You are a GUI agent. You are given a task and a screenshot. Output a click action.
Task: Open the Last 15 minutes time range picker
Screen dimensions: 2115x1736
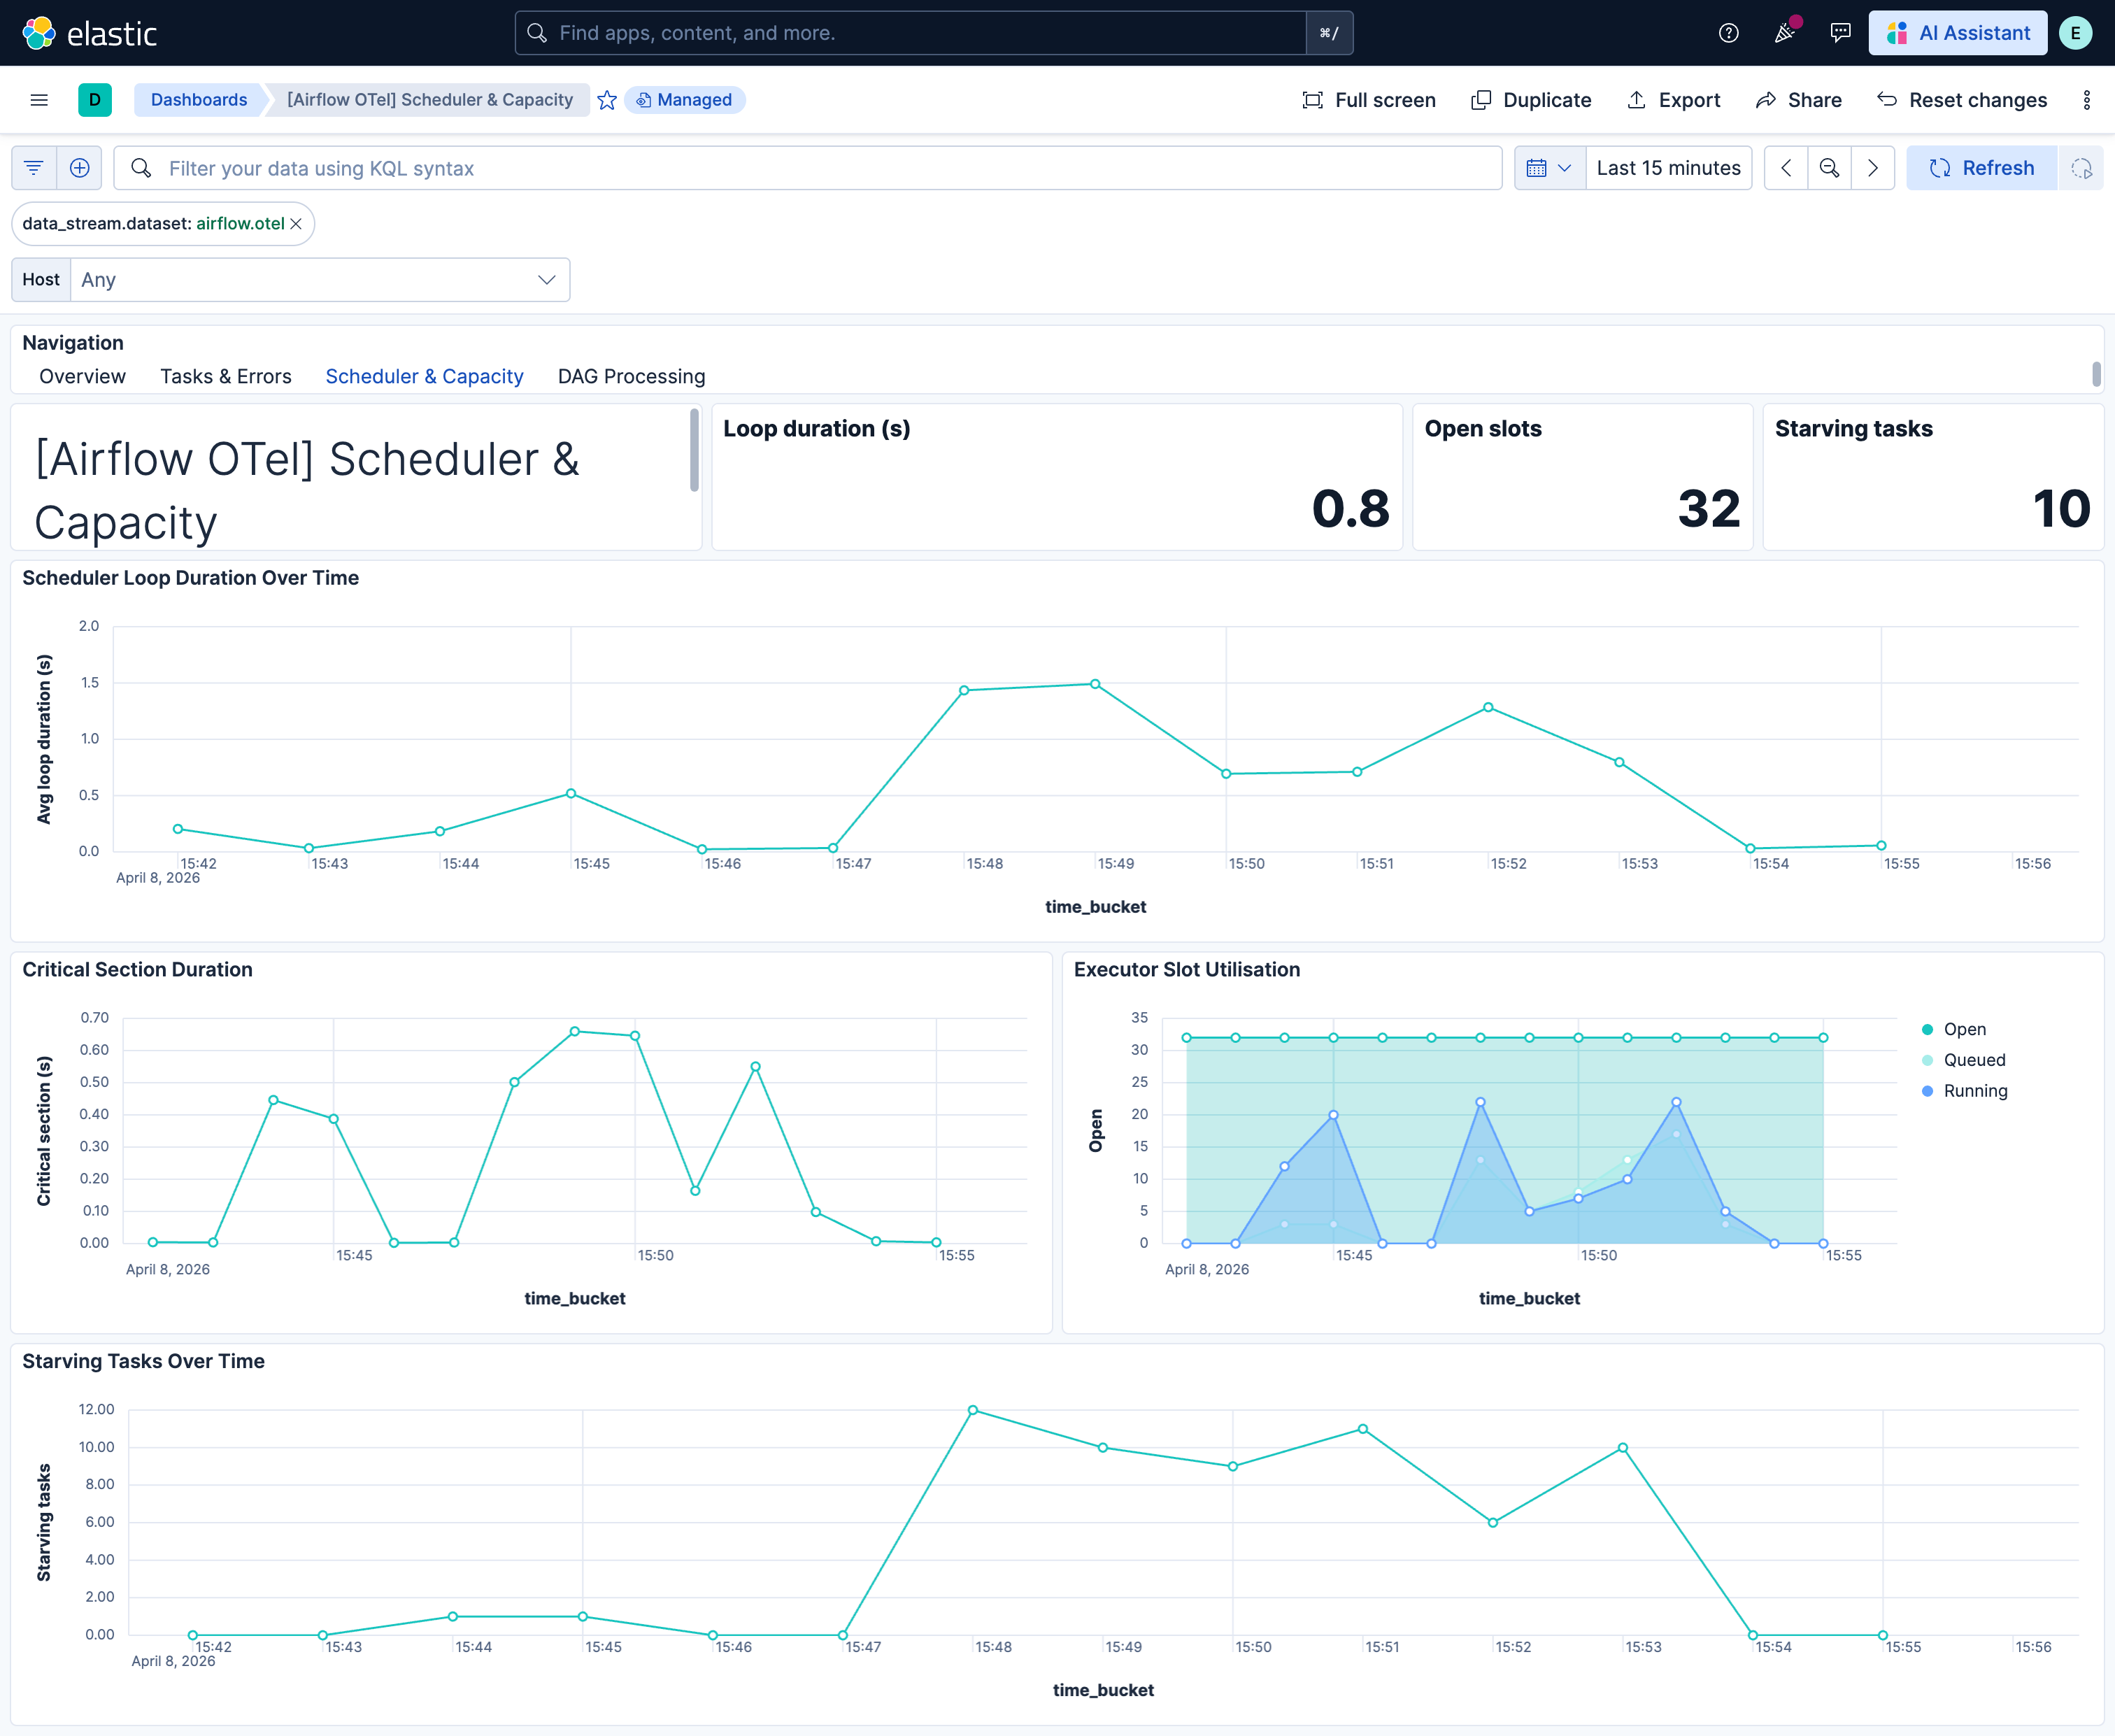point(1668,167)
